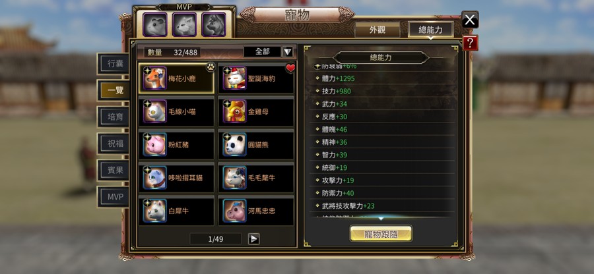Select the 河馬忠忠 pet entry
The width and height of the screenshot is (594, 274).
257,211
